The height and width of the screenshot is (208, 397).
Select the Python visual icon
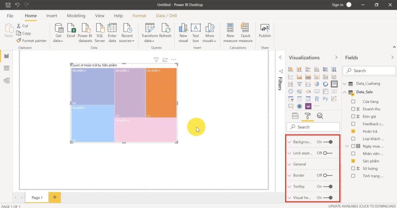(326, 98)
